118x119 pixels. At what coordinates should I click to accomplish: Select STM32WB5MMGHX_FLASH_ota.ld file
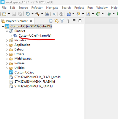click(x=37, y=77)
